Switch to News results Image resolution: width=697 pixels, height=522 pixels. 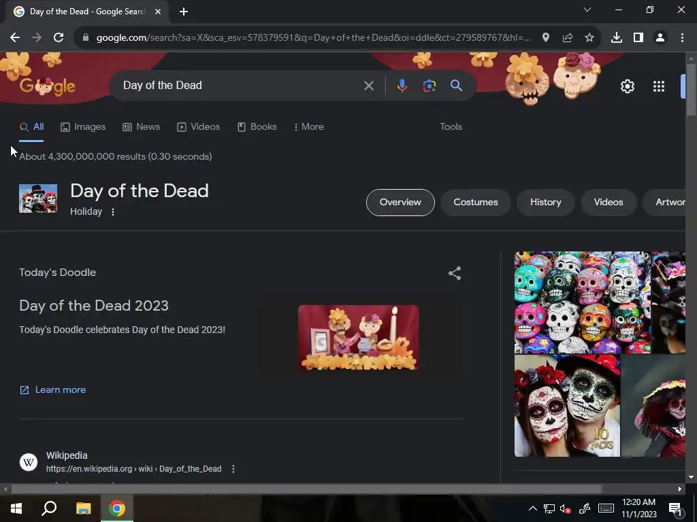[x=141, y=127]
